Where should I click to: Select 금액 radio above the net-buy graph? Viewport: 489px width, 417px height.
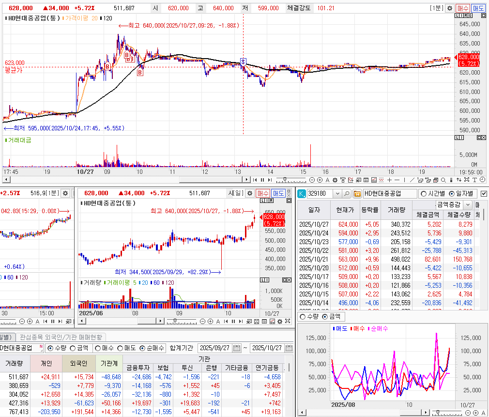click(325, 317)
